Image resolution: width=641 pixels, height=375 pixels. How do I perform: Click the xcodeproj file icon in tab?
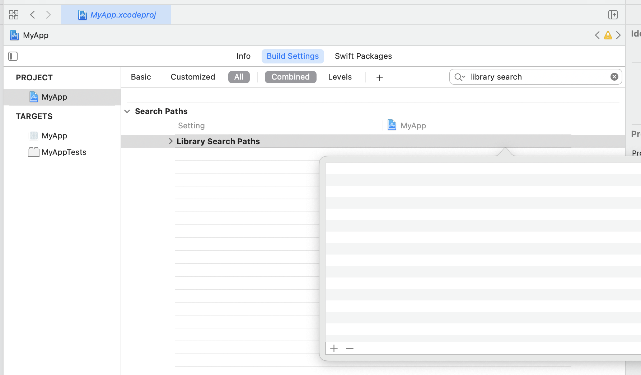pos(83,15)
